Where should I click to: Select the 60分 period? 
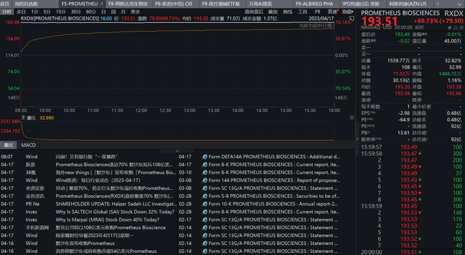point(91,12)
